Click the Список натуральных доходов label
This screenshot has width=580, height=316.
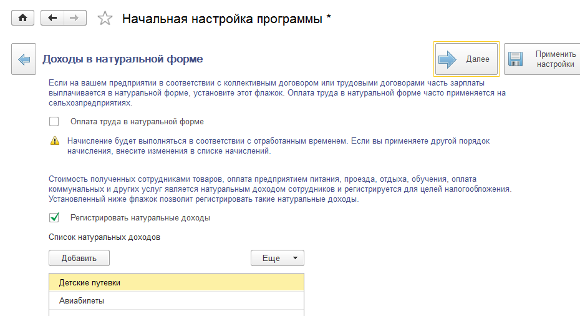pos(104,237)
